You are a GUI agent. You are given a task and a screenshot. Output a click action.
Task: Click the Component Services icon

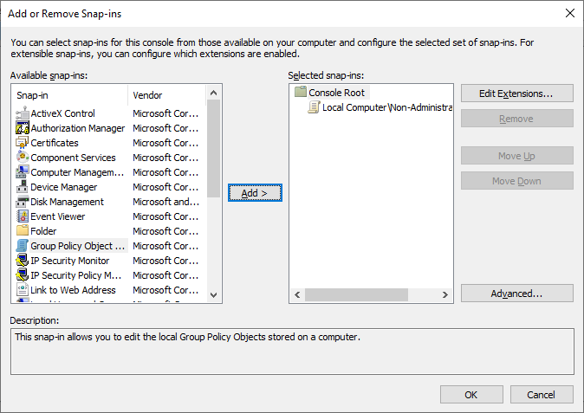point(23,158)
